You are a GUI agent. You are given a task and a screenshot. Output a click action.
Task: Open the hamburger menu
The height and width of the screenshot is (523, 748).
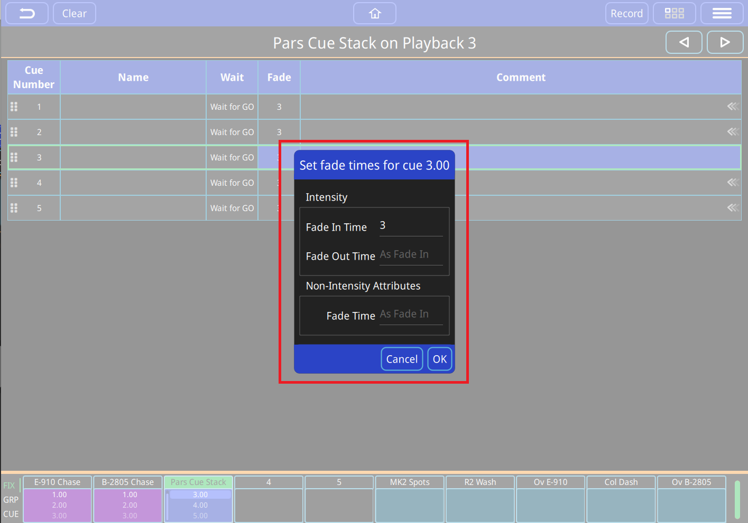pyautogui.click(x=722, y=13)
